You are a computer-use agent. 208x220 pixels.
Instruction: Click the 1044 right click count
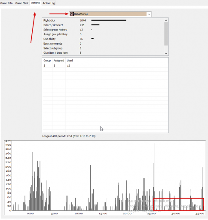click(x=83, y=21)
